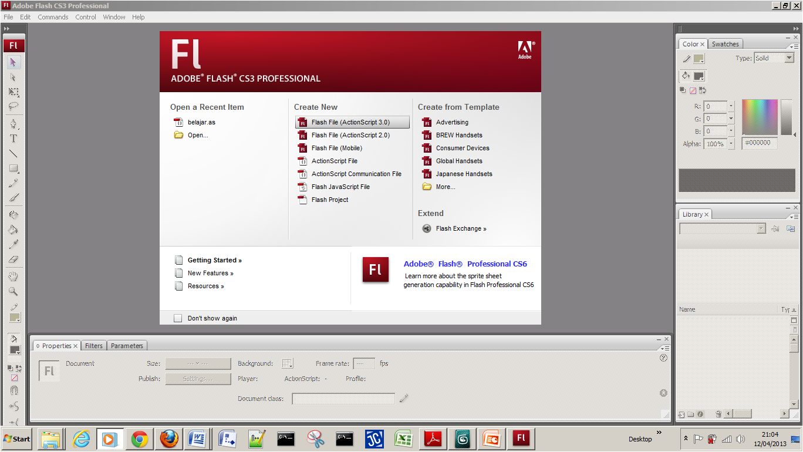Viewport: 803px width, 452px height.
Task: Switch to the Parameters tab
Action: coord(127,346)
